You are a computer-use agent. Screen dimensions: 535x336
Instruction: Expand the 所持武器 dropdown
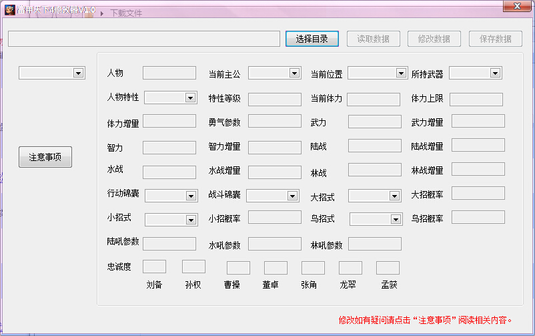click(x=475, y=73)
